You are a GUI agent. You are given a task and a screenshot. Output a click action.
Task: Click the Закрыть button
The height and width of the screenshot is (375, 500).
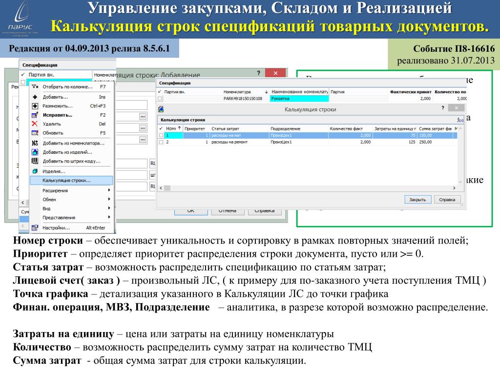click(418, 200)
